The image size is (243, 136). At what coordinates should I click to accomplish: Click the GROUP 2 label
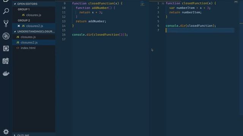pyautogui.click(x=24, y=20)
